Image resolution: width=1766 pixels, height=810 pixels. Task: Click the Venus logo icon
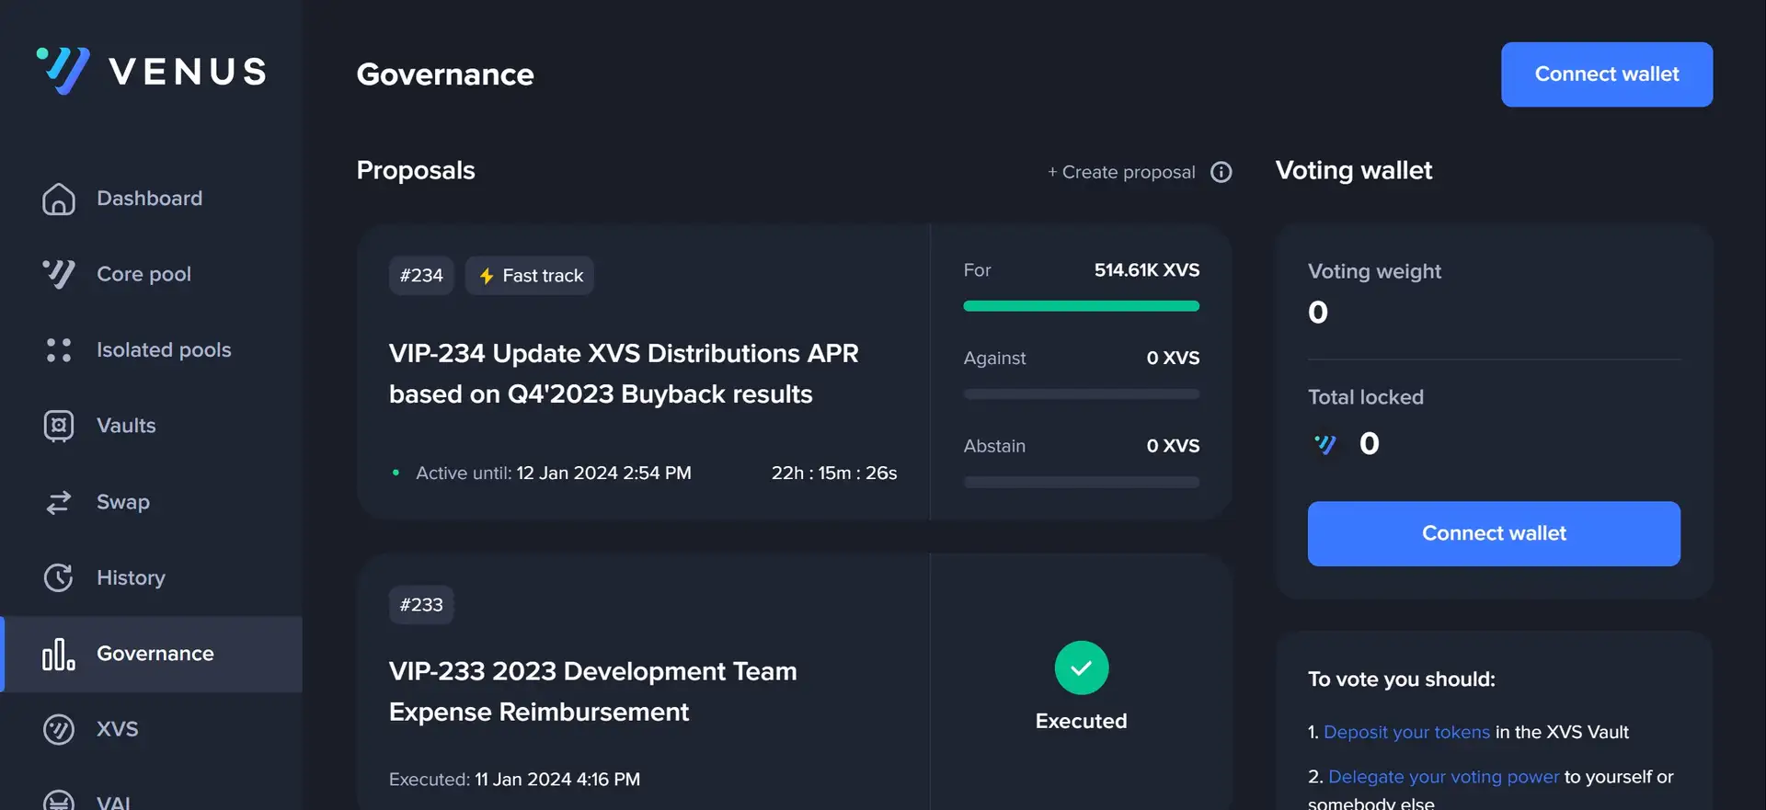point(63,71)
